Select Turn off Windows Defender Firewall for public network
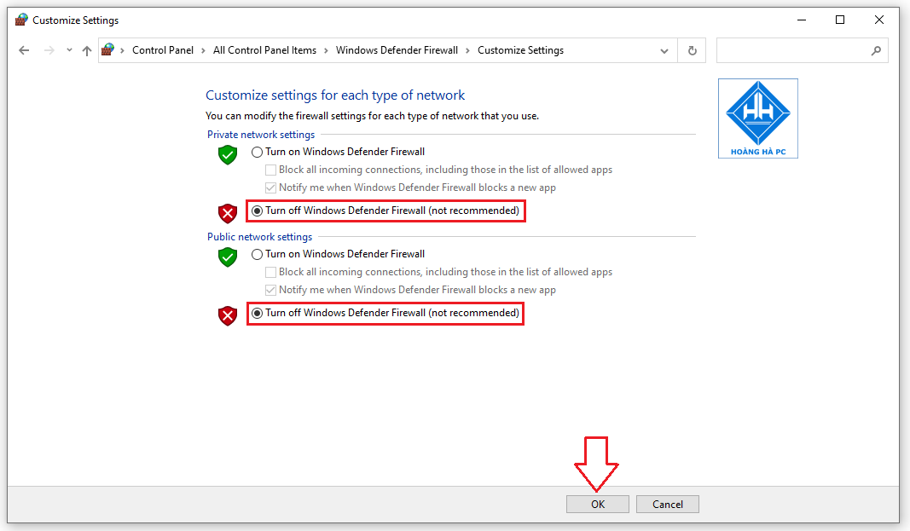 click(257, 313)
